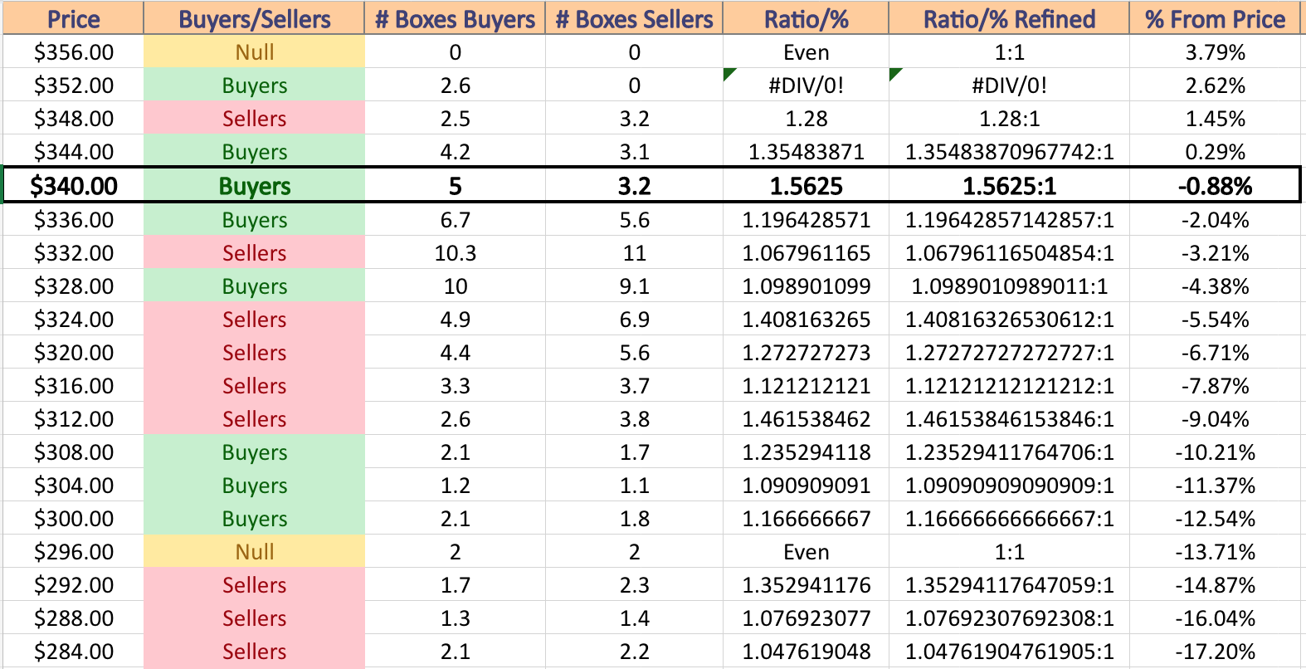Click the 1.098901099 ratio cell
This screenshot has width=1306, height=669.
coord(806,286)
